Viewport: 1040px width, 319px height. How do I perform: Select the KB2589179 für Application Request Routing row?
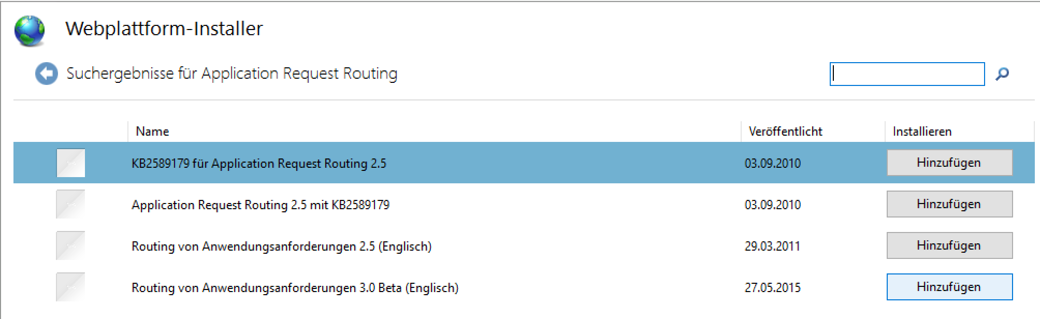point(259,164)
